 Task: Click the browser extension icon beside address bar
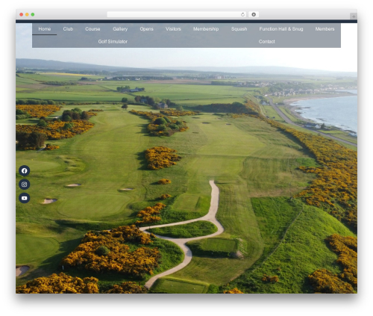pos(254,14)
